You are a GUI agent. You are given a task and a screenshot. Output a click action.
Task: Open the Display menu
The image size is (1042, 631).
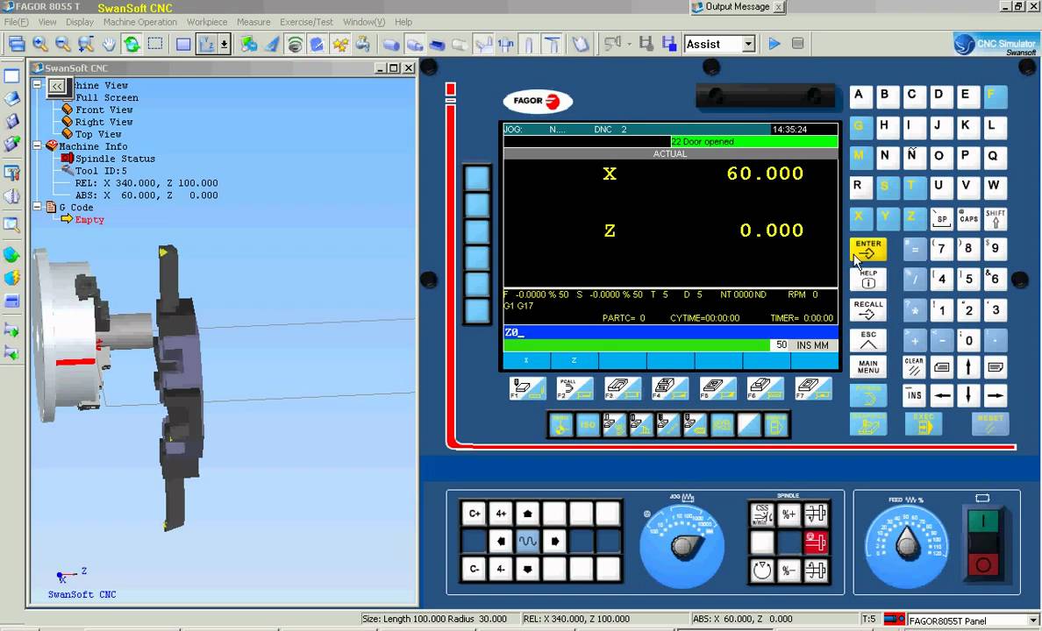80,22
